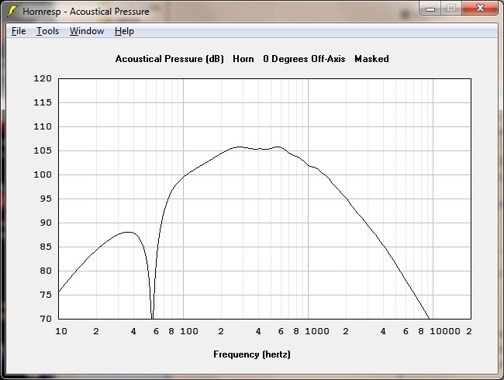Click the 85 dB y-axis label
Viewport: 504px width, 380px height.
46,247
